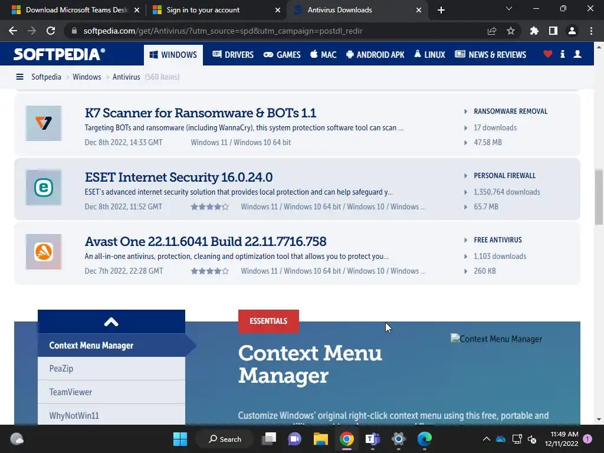Open Avast One 22.11.6041 download page

click(x=206, y=241)
